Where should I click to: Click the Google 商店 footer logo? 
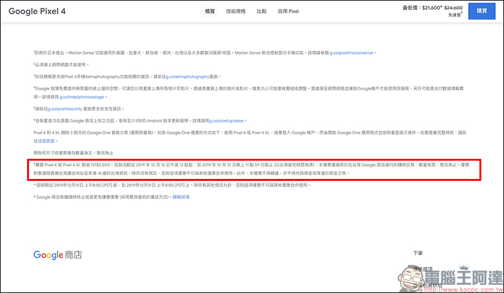[x=58, y=255]
